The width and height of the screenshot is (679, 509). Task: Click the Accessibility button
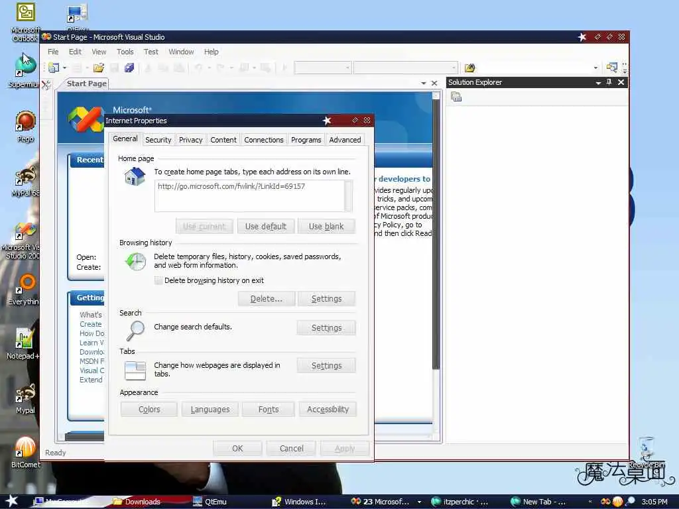point(328,409)
